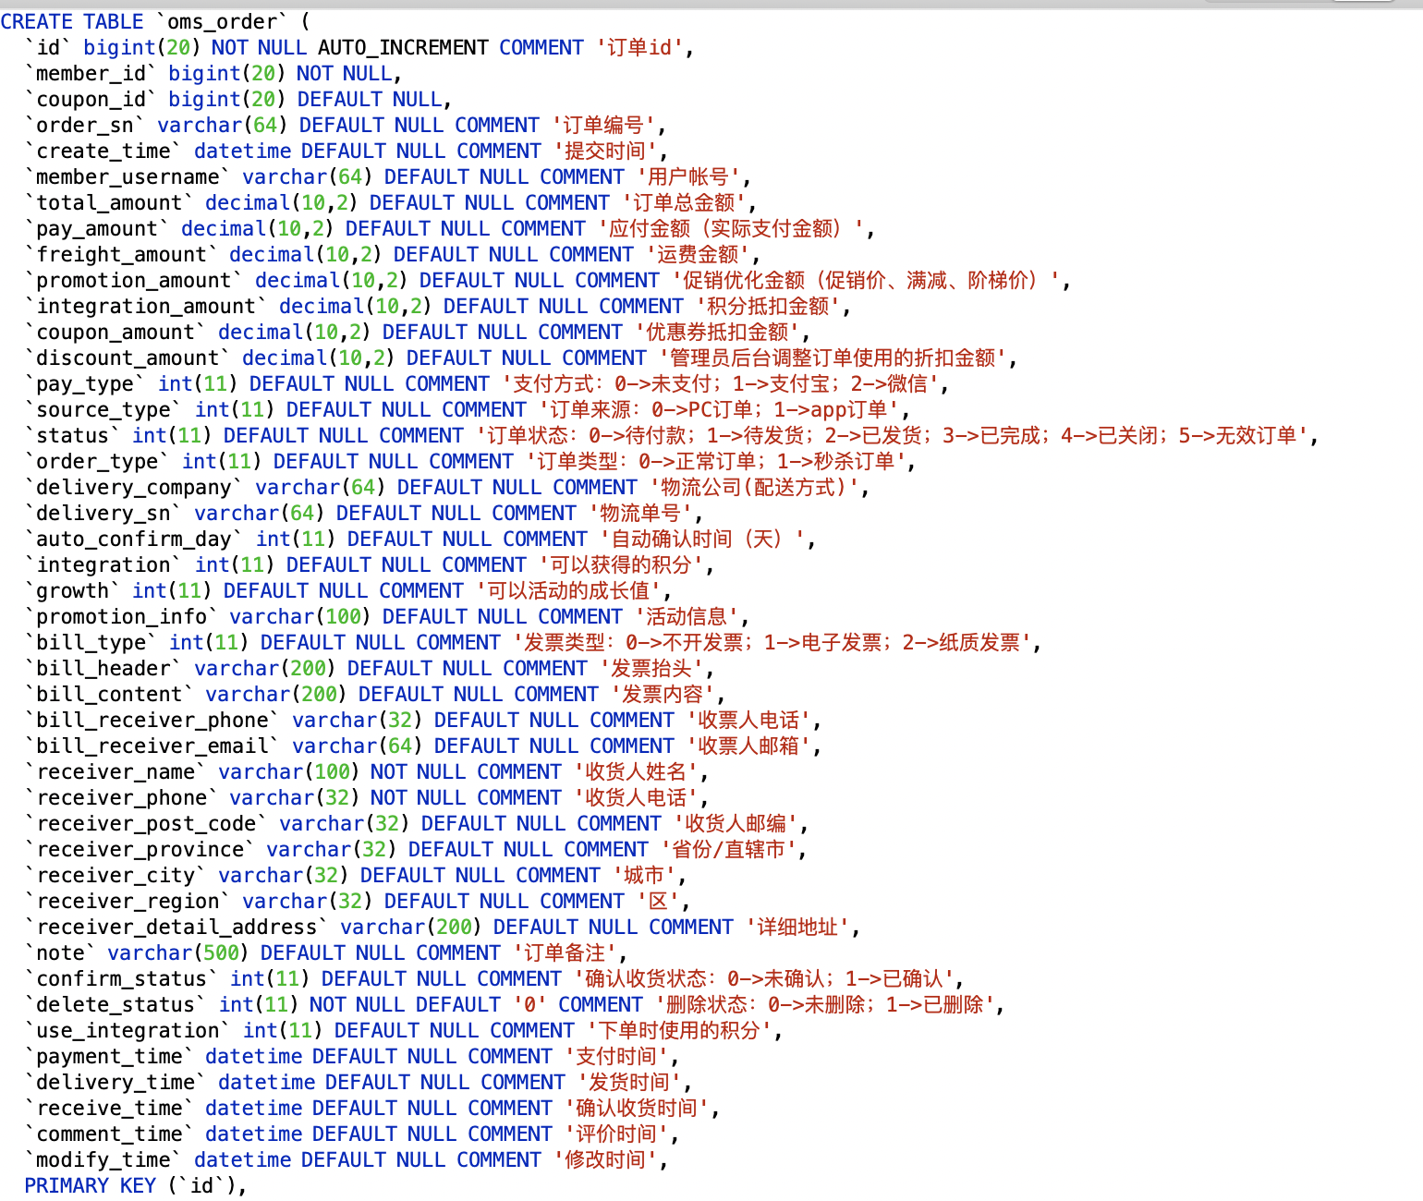Click the `oms_order` table name
The width and height of the screenshot is (1423, 1201).
pos(223,21)
